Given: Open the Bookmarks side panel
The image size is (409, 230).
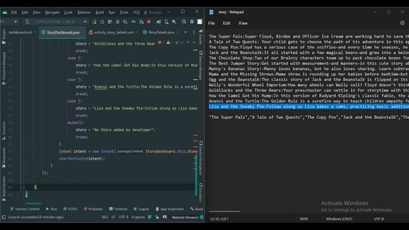Looking at the screenshot, I should (4, 158).
